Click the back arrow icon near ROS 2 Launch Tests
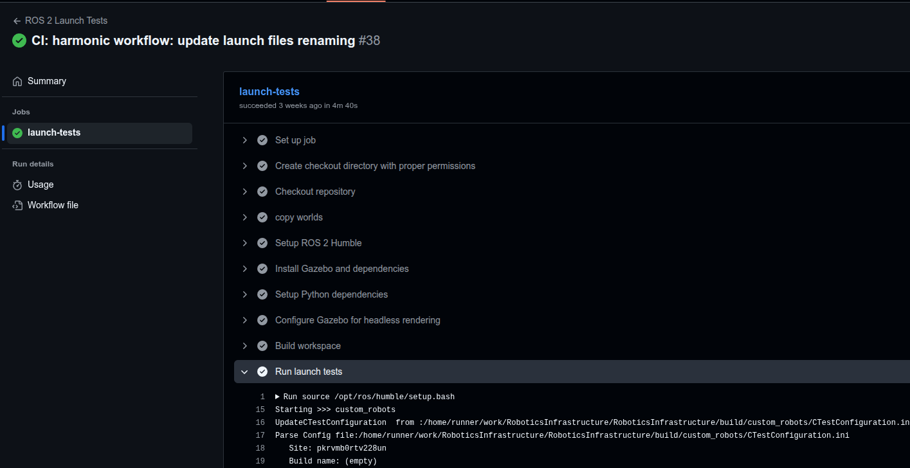This screenshot has height=468, width=910. [x=17, y=21]
